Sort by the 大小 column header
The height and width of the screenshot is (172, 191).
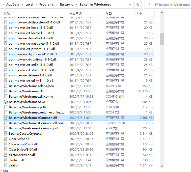coord(144,14)
